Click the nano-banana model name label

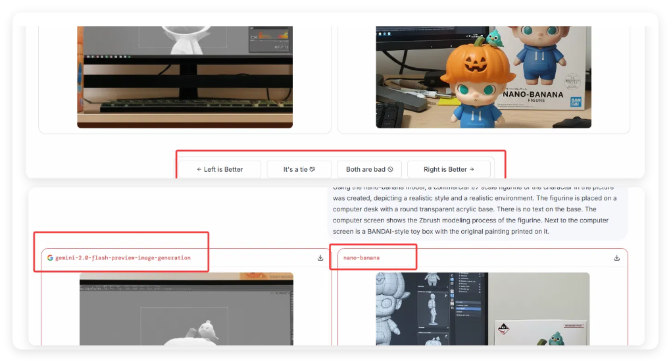pyautogui.click(x=361, y=258)
